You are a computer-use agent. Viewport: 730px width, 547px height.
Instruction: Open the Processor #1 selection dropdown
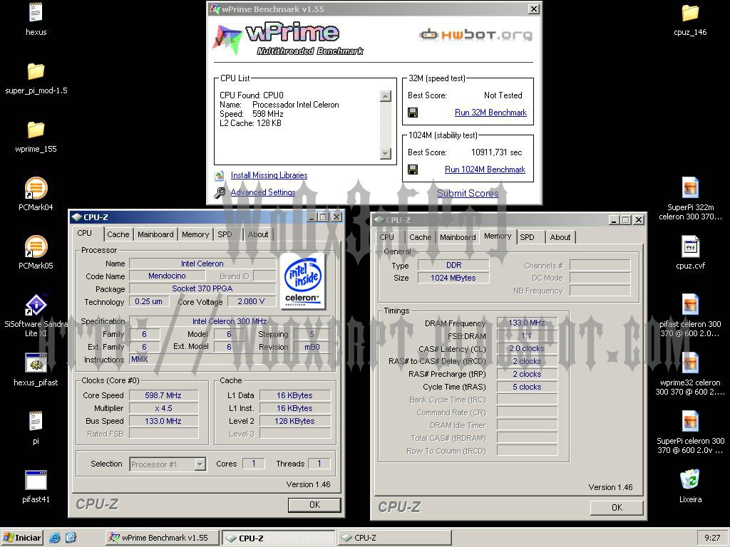[x=200, y=464]
